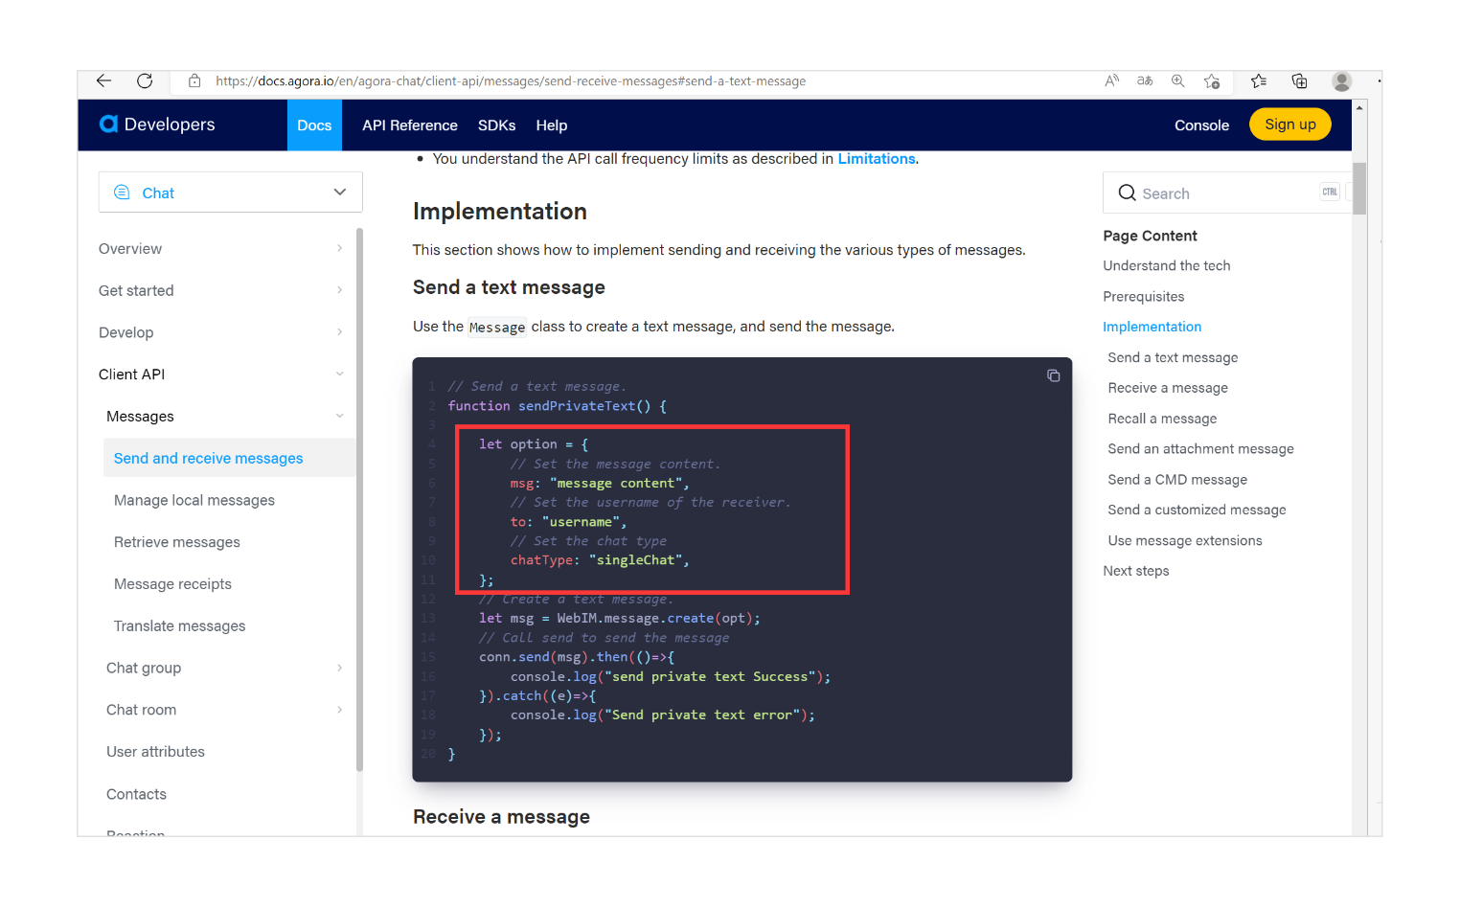Add this page to favorites via the star icon
Image resolution: width=1460 pixels, height=908 pixels.
click(x=1211, y=80)
